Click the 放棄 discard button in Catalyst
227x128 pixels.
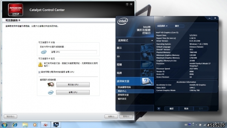[111, 116]
